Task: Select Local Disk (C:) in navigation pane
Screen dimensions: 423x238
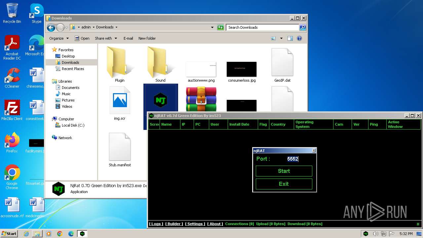Action: [x=73, y=125]
